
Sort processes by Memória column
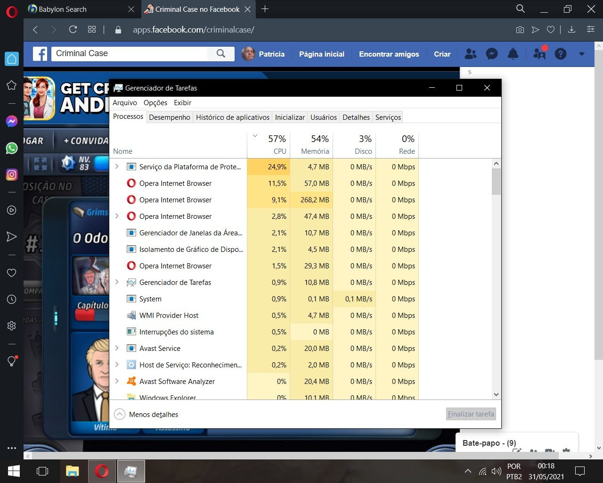[x=311, y=144]
